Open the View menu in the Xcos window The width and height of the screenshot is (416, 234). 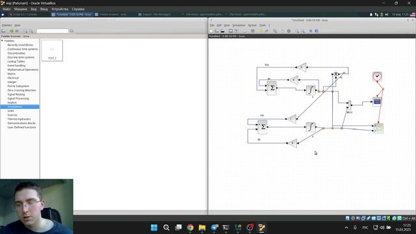227,25
